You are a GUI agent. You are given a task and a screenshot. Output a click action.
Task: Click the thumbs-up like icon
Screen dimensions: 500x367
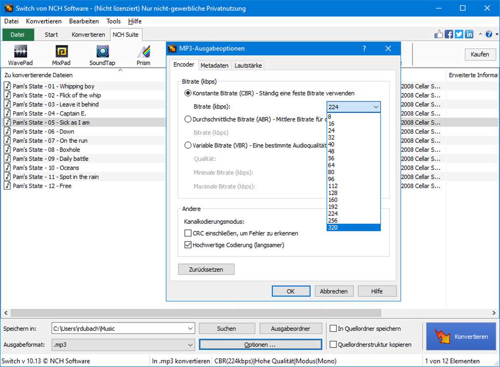(x=439, y=34)
